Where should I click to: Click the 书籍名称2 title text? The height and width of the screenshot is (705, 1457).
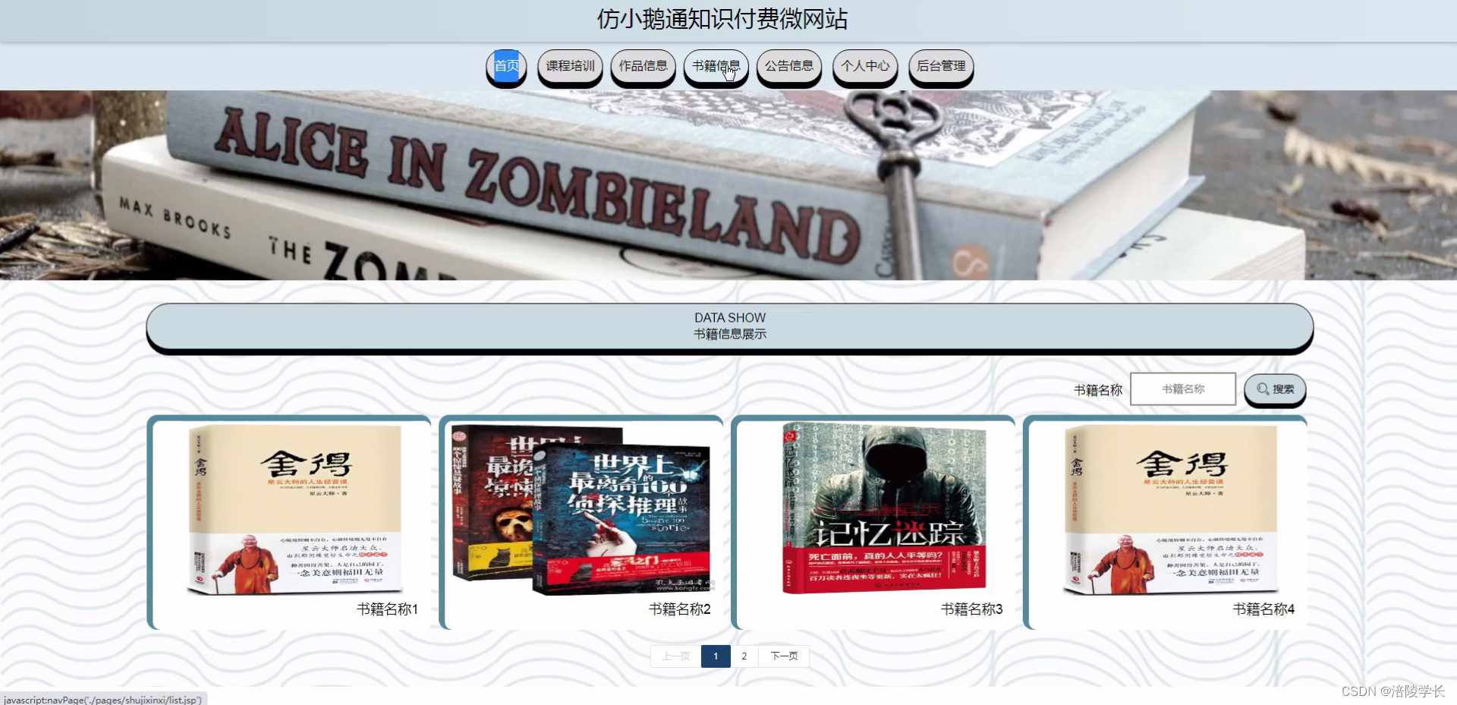tap(679, 609)
